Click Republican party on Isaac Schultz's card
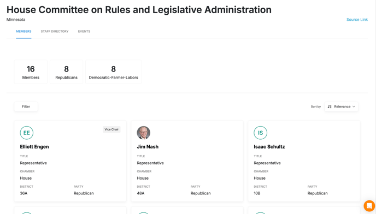This screenshot has height=214, width=376. [318, 193]
